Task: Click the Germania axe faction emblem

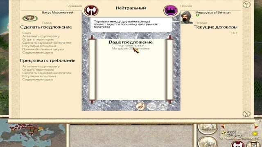Action: (x=91, y=11)
